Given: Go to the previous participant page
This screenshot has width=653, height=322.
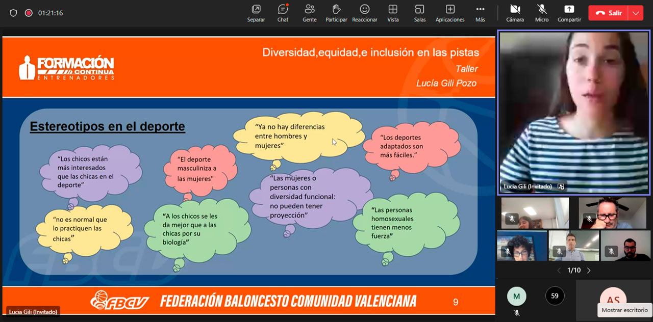Looking at the screenshot, I should (559, 271).
